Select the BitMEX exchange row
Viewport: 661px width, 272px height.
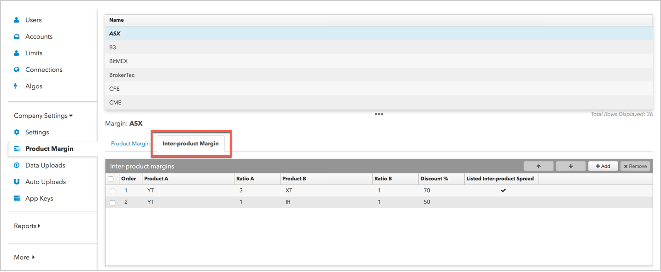pos(379,61)
